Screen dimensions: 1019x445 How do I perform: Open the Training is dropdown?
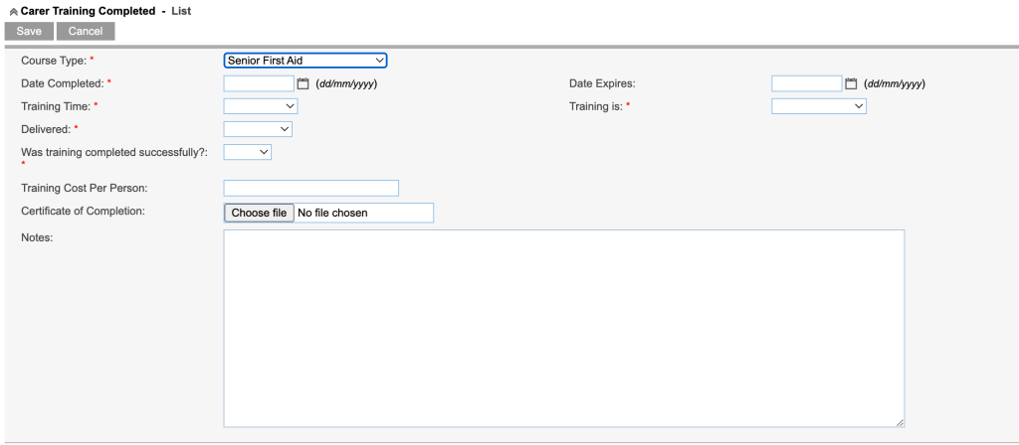pyautogui.click(x=819, y=105)
